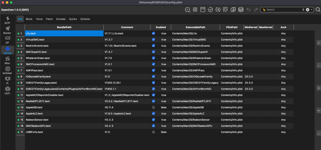Open the ACPI section in sidebar
The height and width of the screenshot is (150, 321).
(x=8, y=20)
